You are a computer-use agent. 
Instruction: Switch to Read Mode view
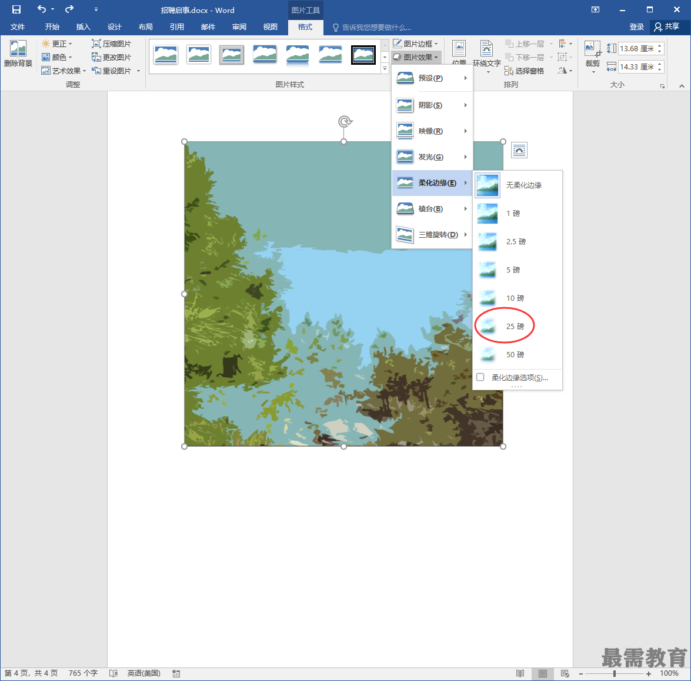coord(520,673)
